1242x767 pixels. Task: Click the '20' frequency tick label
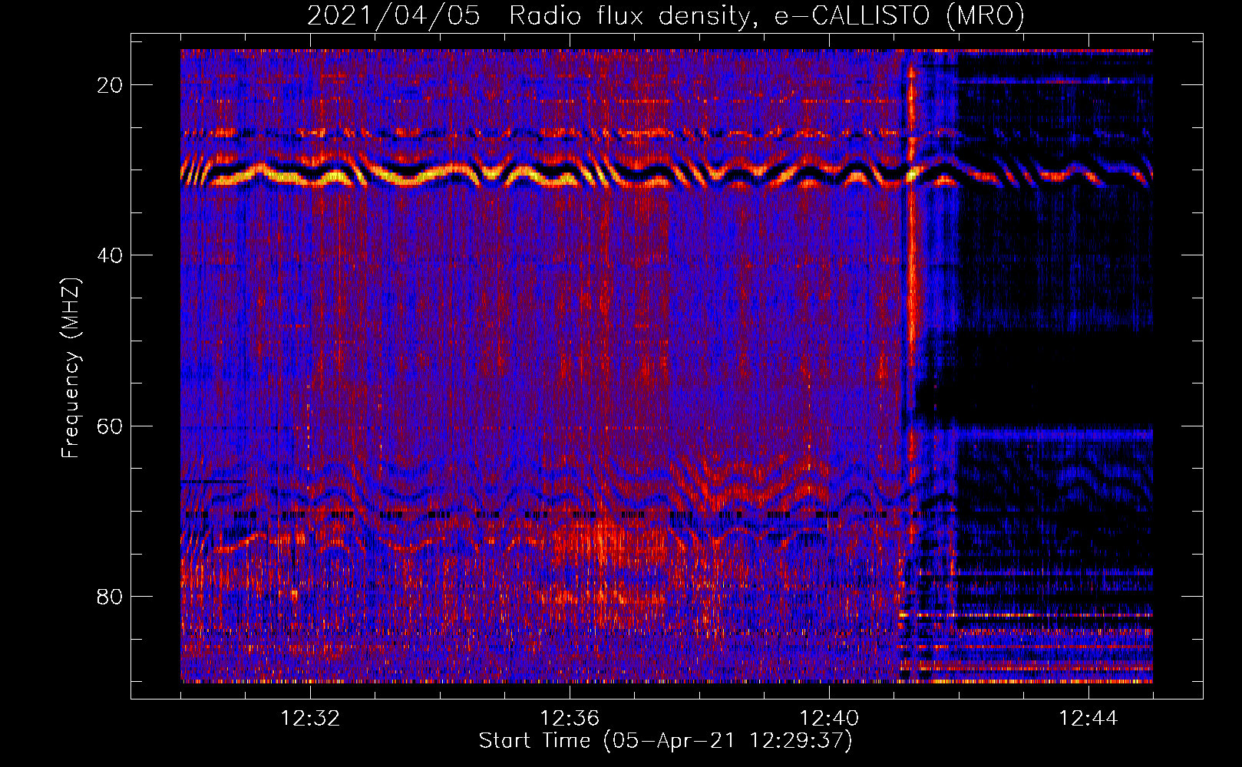point(110,84)
